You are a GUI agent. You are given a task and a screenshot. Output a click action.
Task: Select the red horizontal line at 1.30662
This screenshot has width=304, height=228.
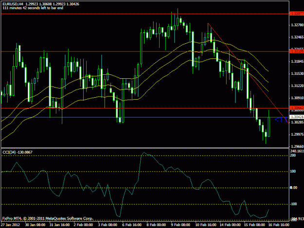click(145, 108)
